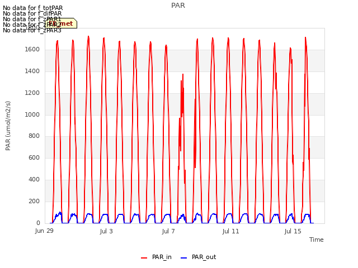The width and height of the screenshot is (358, 268).
Task: Click the 'No data for f_difPAR' message
Action: pos(32,13)
